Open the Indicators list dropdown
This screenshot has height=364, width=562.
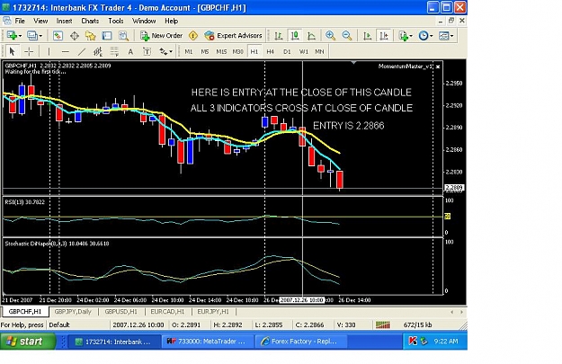[x=406, y=35]
